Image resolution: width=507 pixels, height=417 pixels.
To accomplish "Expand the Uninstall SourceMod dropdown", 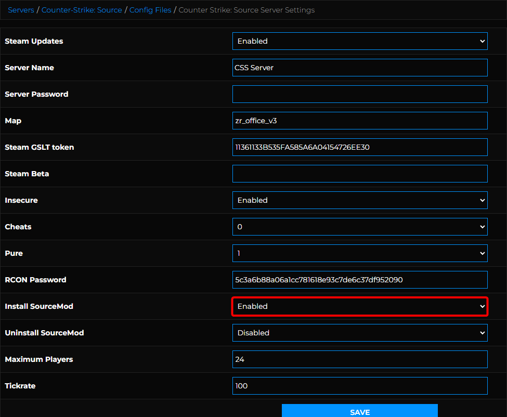I will pyautogui.click(x=359, y=333).
